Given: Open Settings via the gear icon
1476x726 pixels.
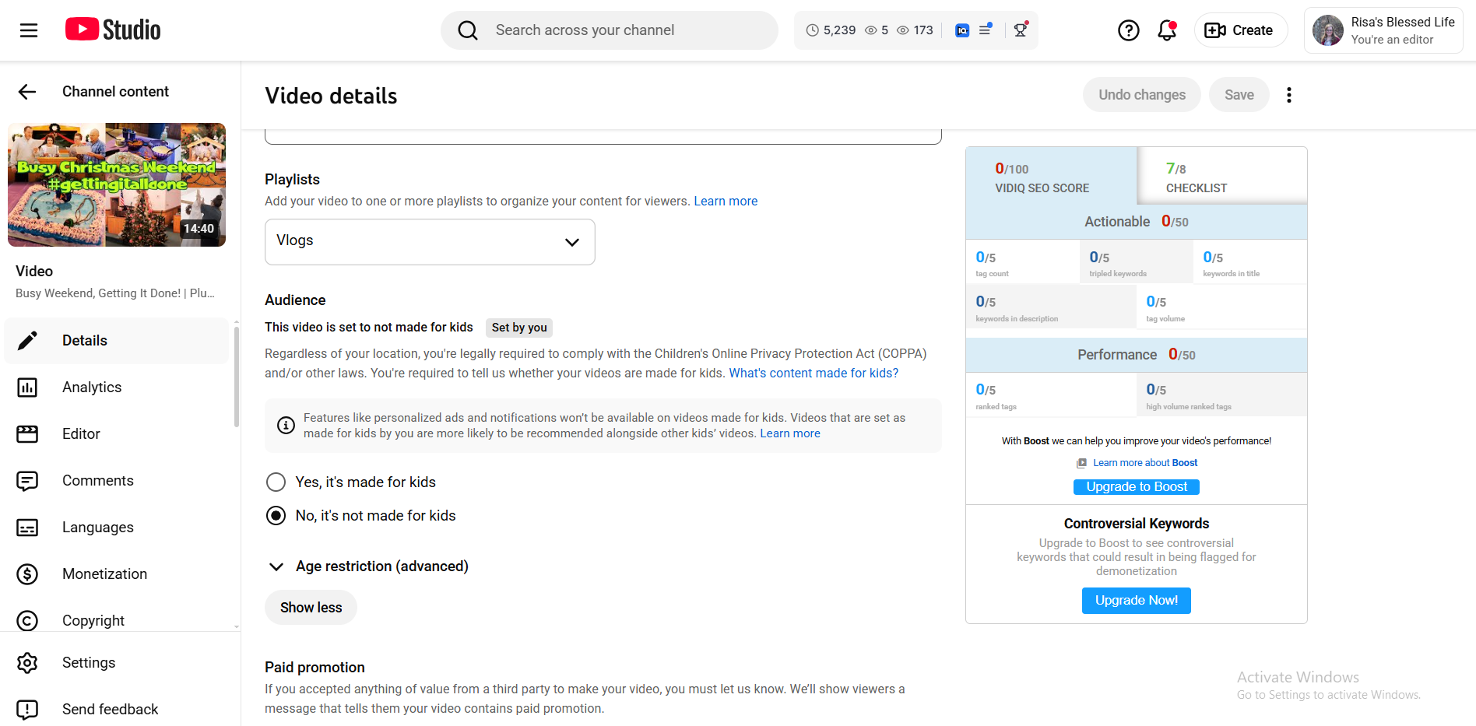Looking at the screenshot, I should (x=27, y=663).
